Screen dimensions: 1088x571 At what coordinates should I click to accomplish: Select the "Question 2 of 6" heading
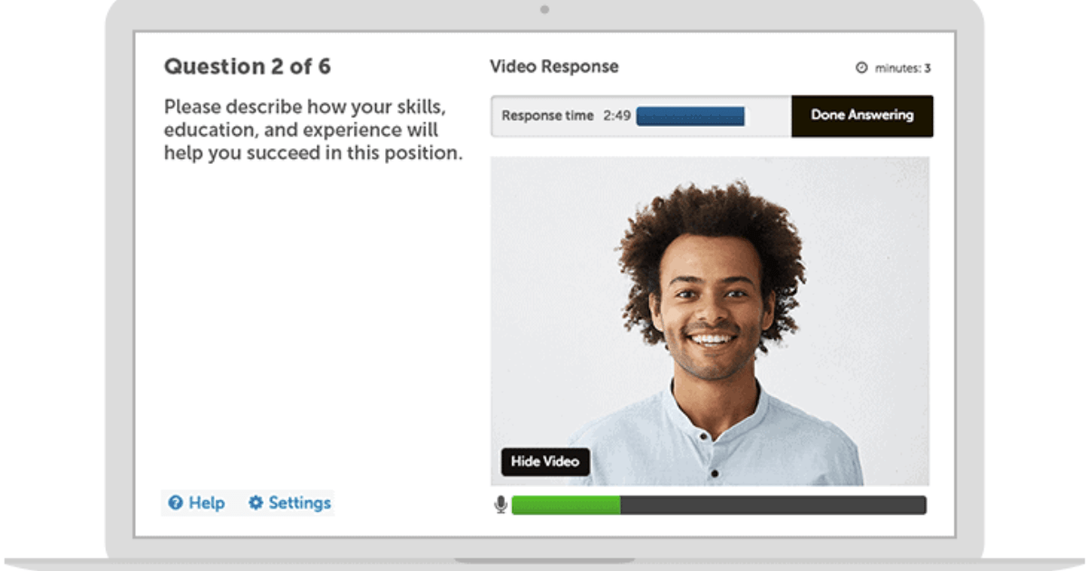coord(248,67)
